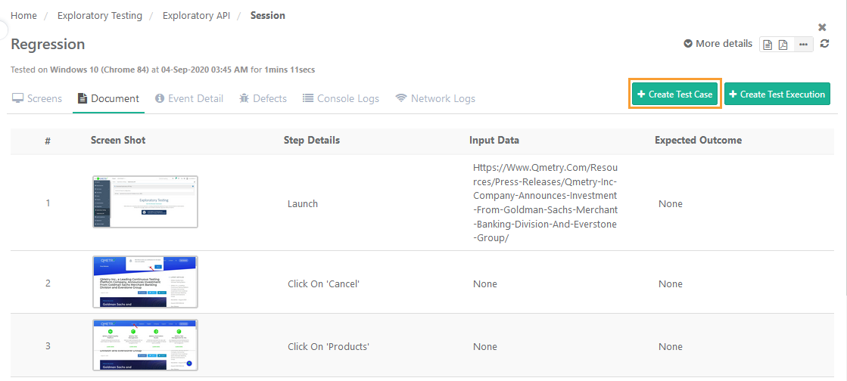Click the Defects tab bug icon
Image resolution: width=847 pixels, height=381 pixels.
(x=244, y=98)
